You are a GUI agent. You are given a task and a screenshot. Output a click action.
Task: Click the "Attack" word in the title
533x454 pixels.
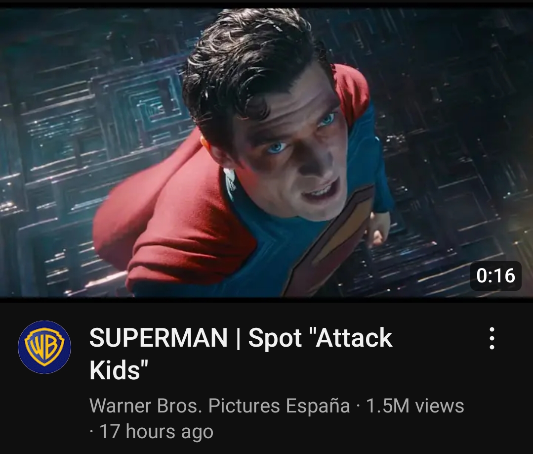pyautogui.click(x=354, y=338)
